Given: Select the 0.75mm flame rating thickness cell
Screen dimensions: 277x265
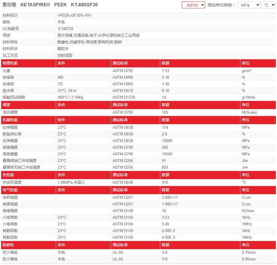Looking at the screenshot, I should (249, 253).
